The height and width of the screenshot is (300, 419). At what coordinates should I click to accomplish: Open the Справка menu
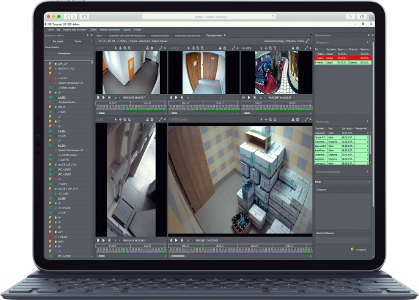tap(126, 30)
